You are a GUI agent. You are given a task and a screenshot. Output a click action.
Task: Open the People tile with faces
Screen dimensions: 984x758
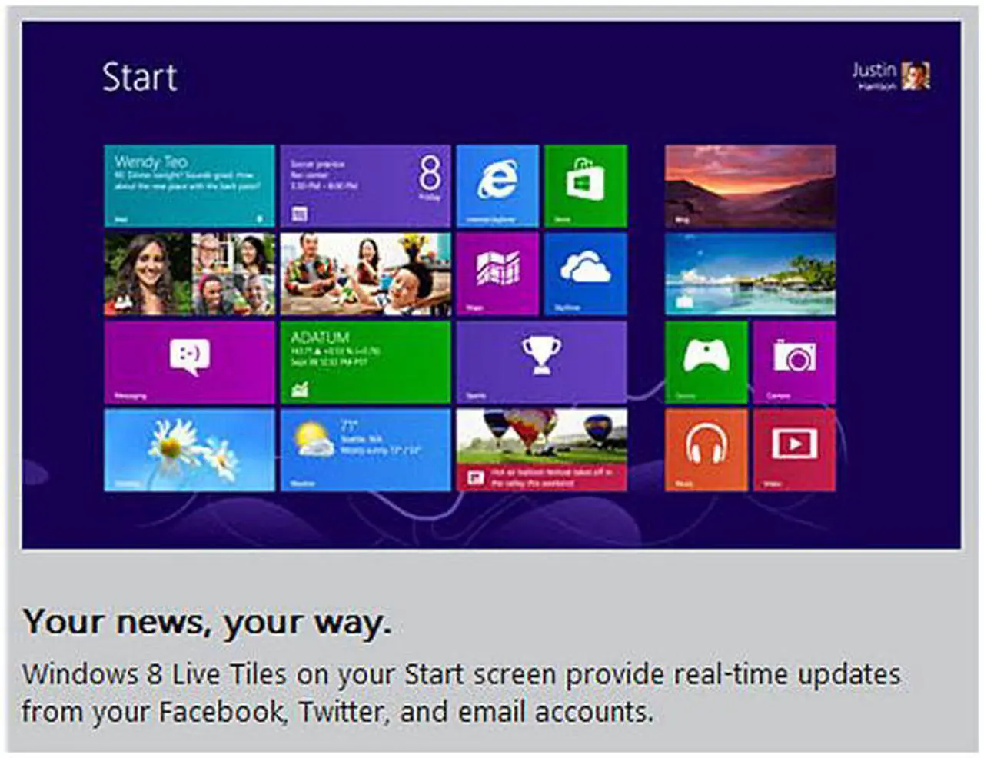(189, 274)
